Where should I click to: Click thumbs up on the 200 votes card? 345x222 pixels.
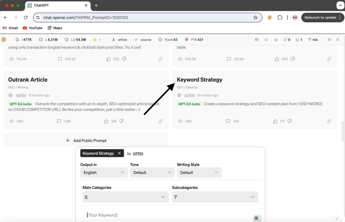point(277,59)
